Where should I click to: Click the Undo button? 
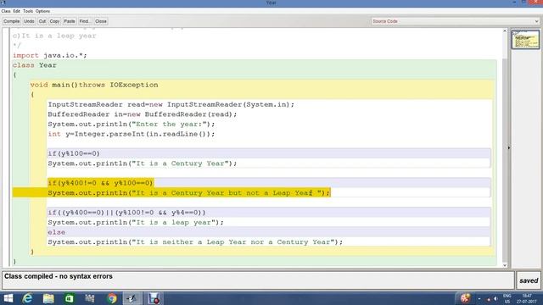coord(29,21)
